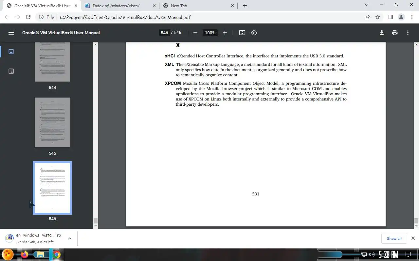Viewport: 419px width, 261px height.
Task: Toggle the PDF sidebar menu
Action: click(x=11, y=33)
